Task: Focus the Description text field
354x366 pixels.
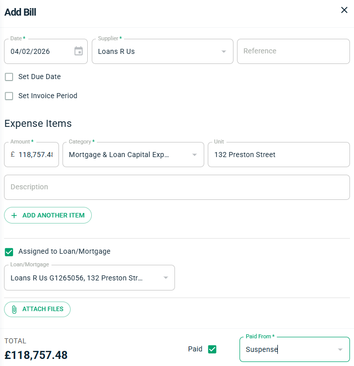Action: 176,187
